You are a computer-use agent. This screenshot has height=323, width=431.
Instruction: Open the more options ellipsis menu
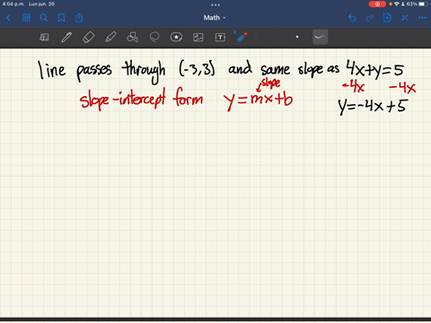coord(422,18)
